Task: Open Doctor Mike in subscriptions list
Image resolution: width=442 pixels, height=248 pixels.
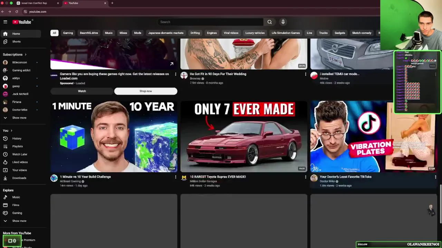Action: pos(21,110)
